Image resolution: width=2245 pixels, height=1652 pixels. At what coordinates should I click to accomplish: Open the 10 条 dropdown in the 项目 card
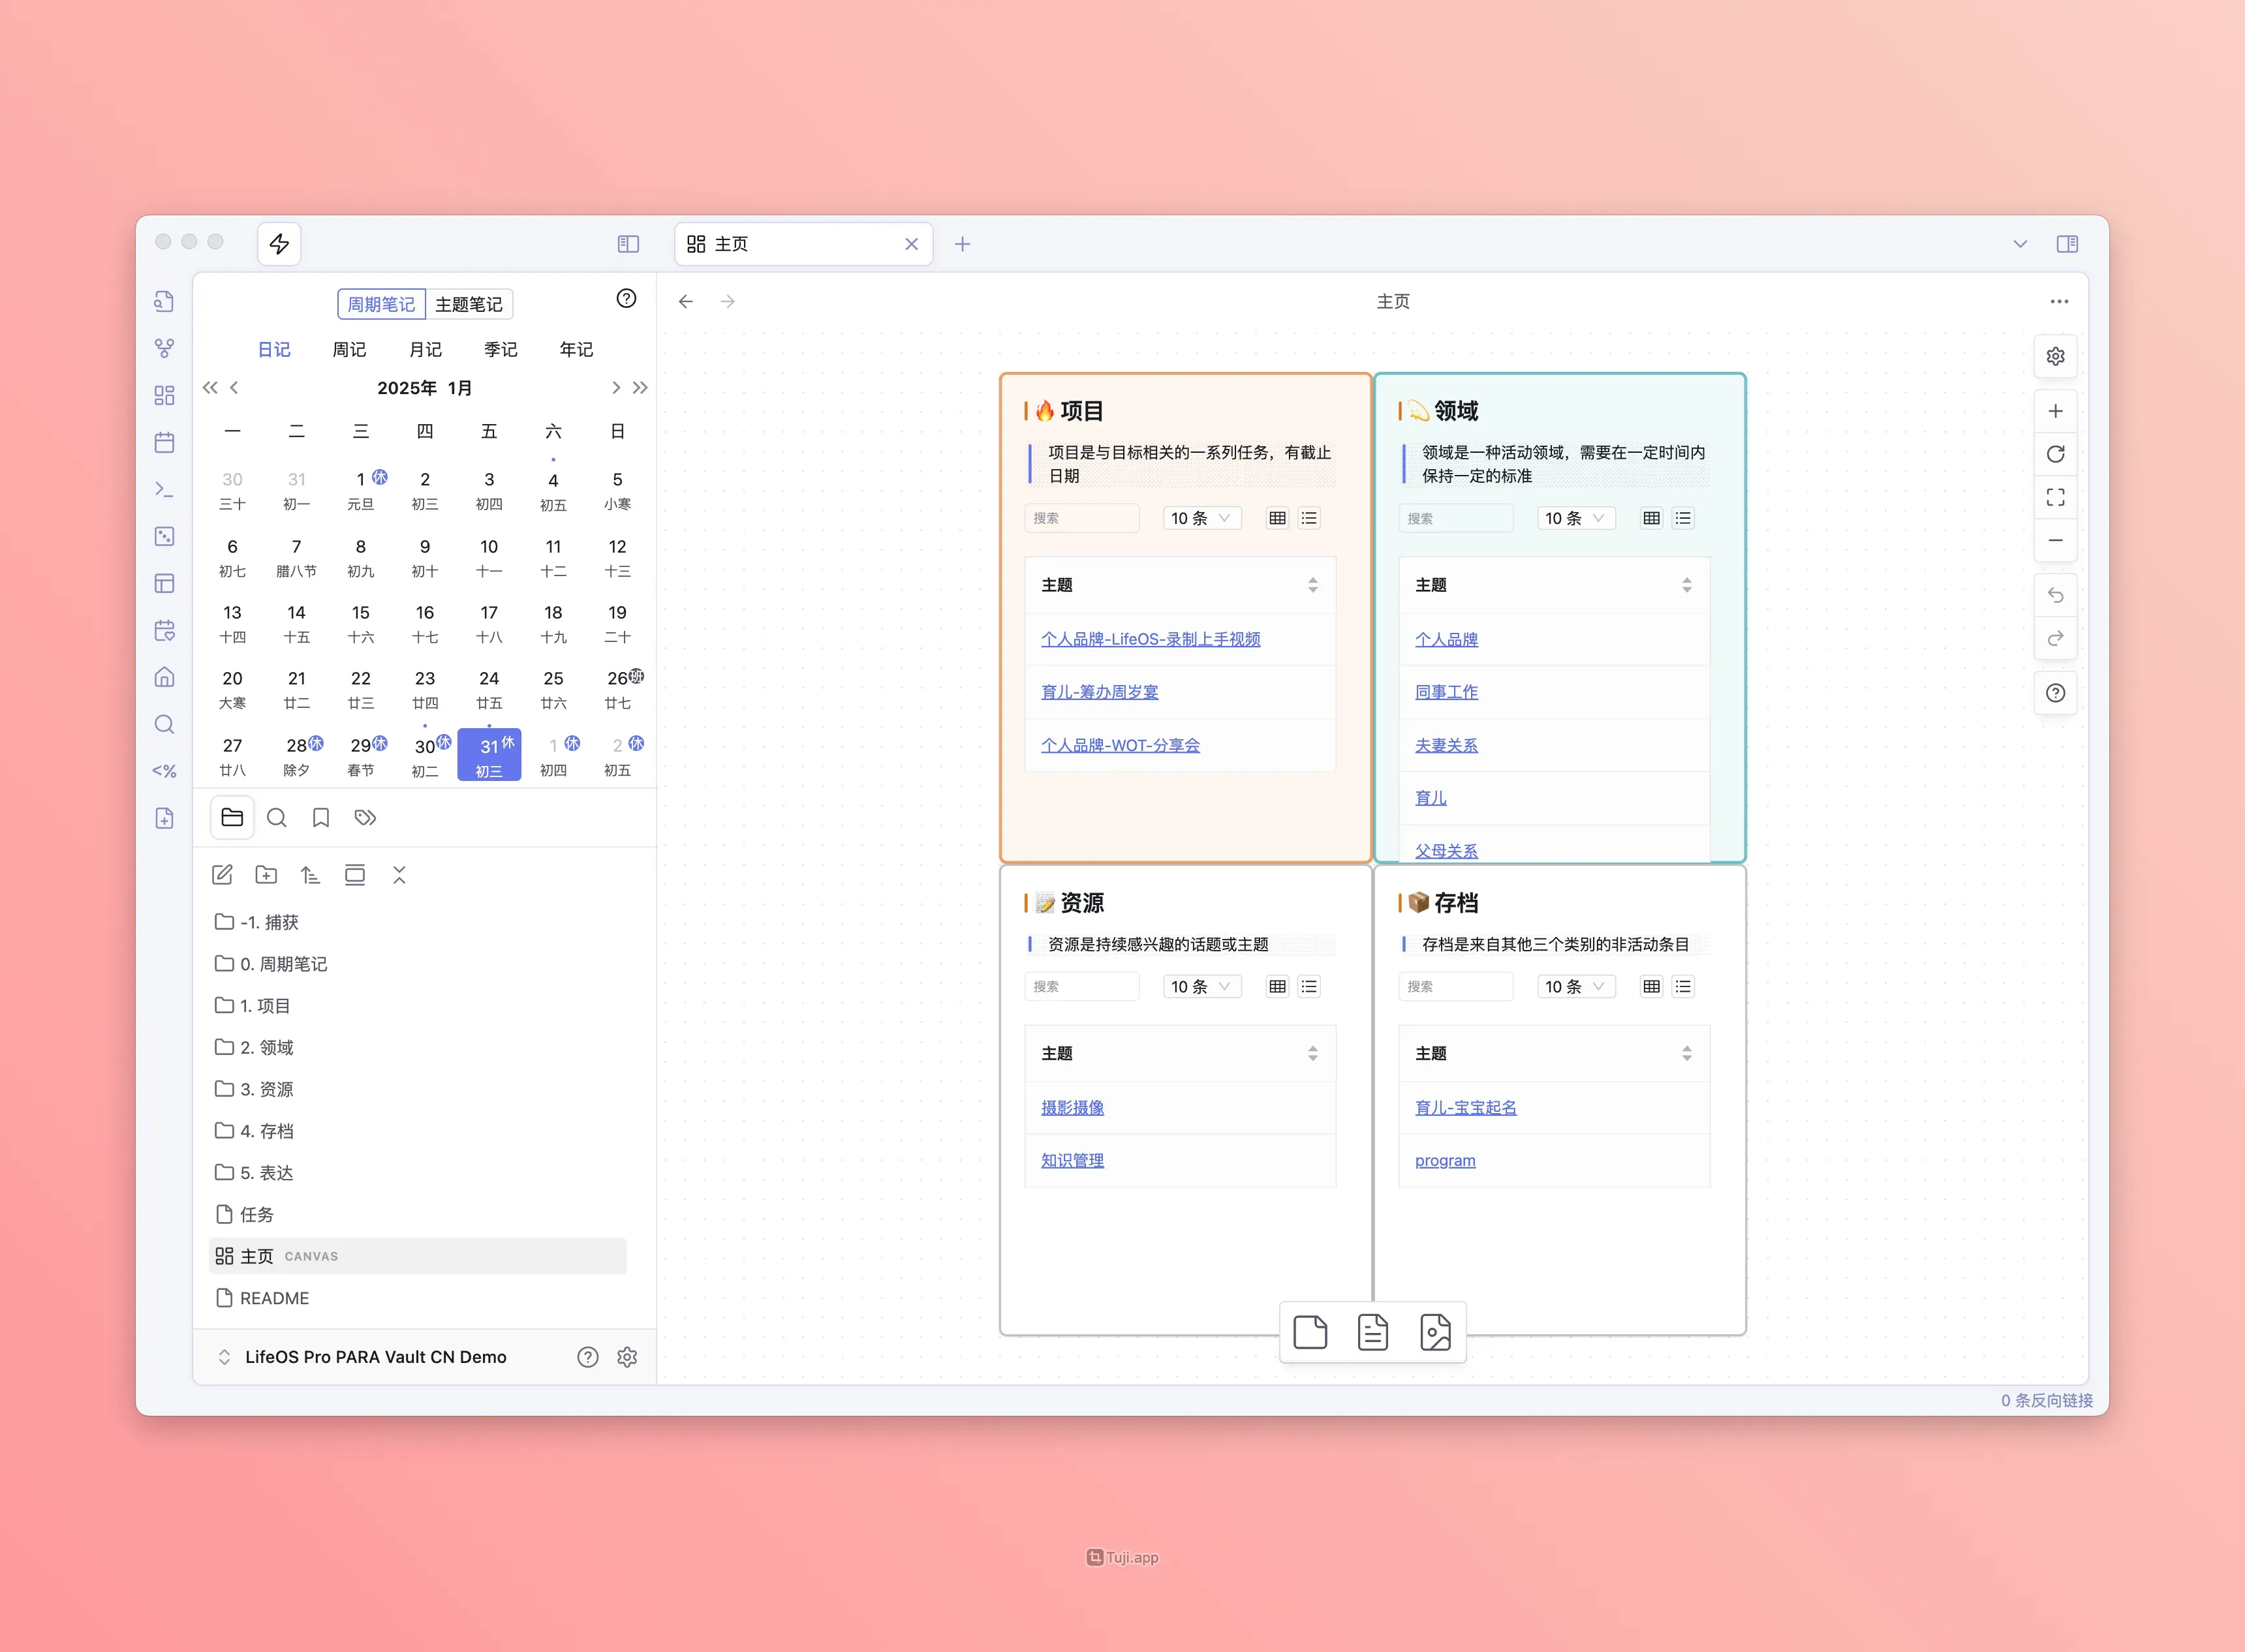click(1200, 518)
